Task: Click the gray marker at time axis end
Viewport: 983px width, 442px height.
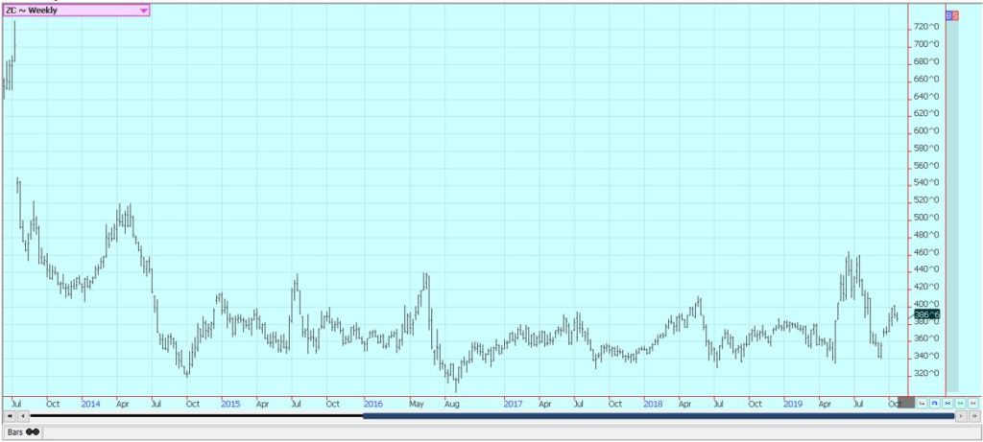Action: coord(906,403)
